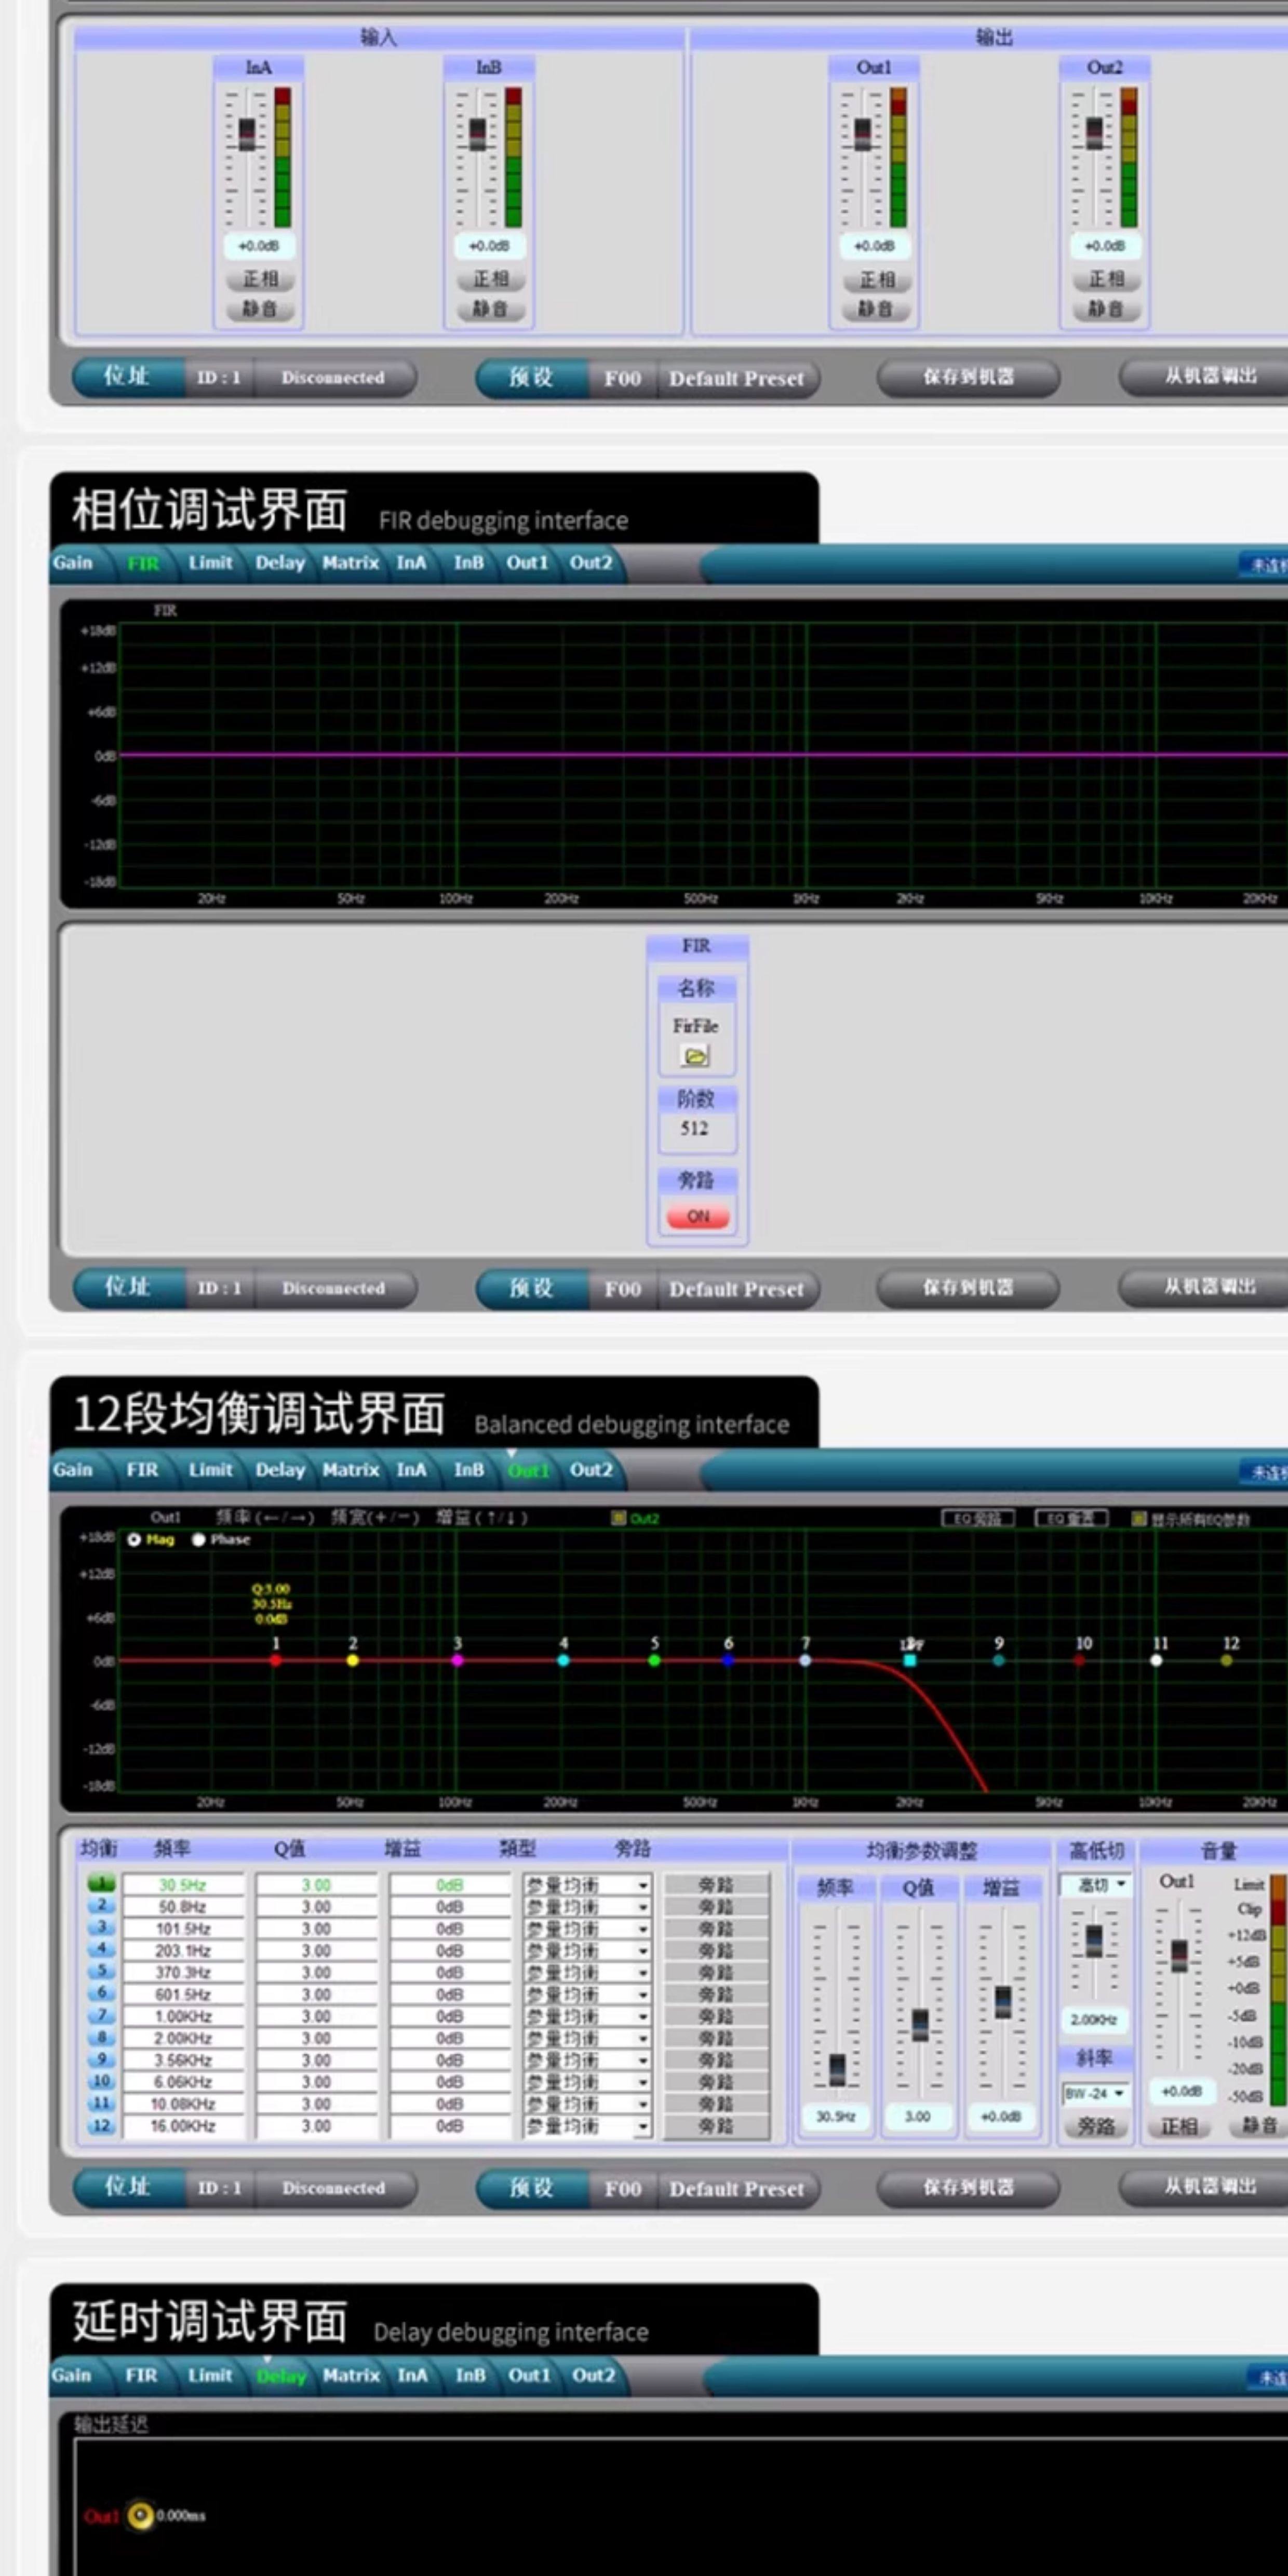
Task: Open the Limit tab in EQ interface
Action: [x=210, y=1469]
